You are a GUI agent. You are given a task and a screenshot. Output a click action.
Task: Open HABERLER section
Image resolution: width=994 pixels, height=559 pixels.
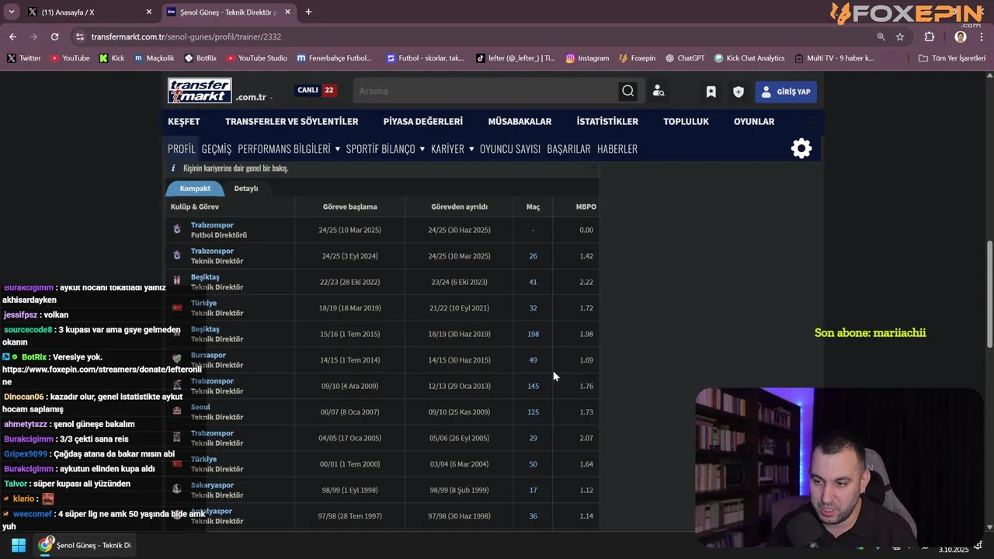[x=617, y=149]
